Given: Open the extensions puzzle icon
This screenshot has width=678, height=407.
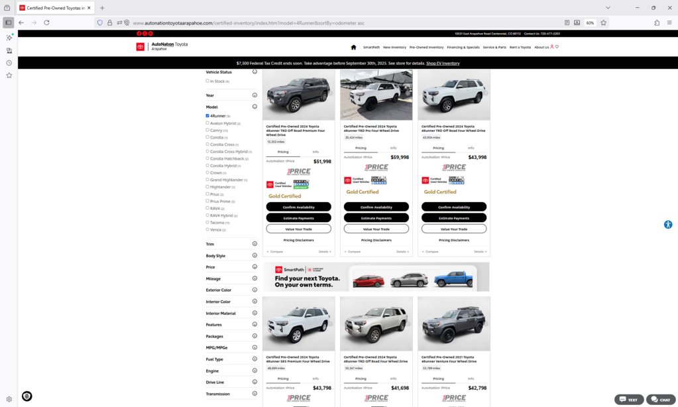Looking at the screenshot, I should click(x=657, y=23).
